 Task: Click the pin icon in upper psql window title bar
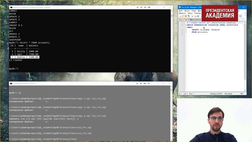pos(137,7)
